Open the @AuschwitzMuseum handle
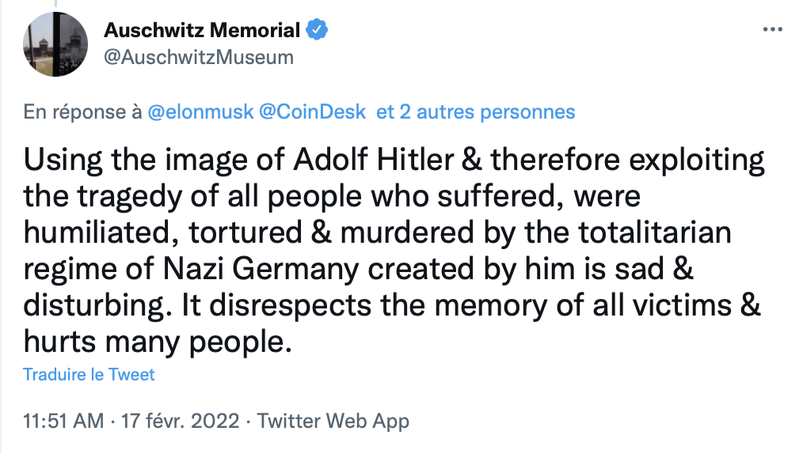The width and height of the screenshot is (803, 454). pyautogui.click(x=199, y=57)
